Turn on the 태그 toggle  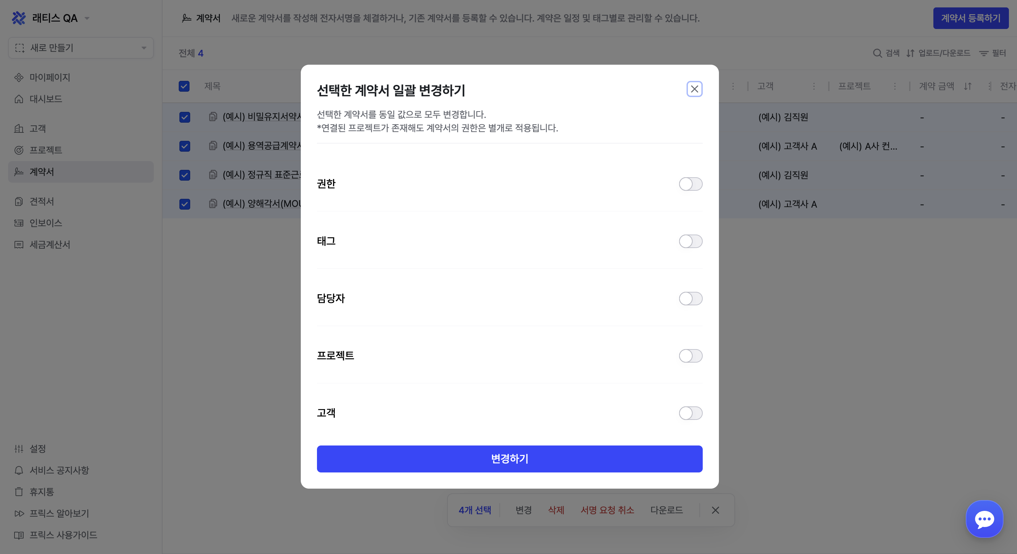pos(691,241)
